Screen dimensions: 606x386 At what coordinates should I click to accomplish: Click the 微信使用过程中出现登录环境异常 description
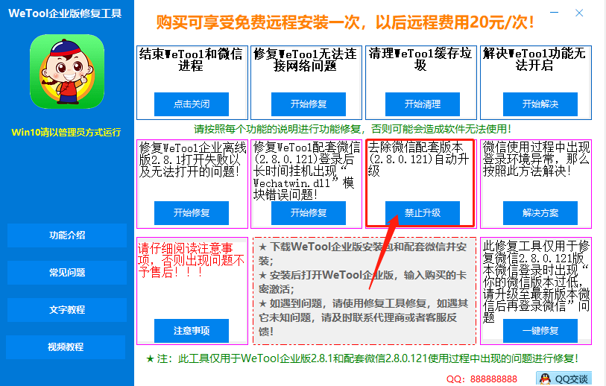click(536, 159)
